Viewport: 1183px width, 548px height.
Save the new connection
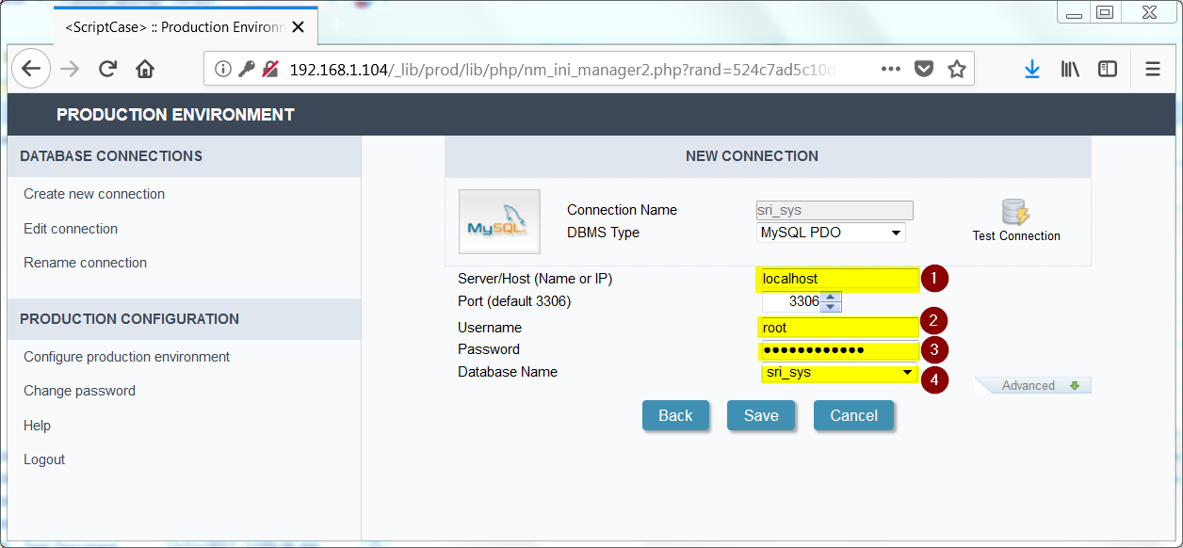pos(761,415)
